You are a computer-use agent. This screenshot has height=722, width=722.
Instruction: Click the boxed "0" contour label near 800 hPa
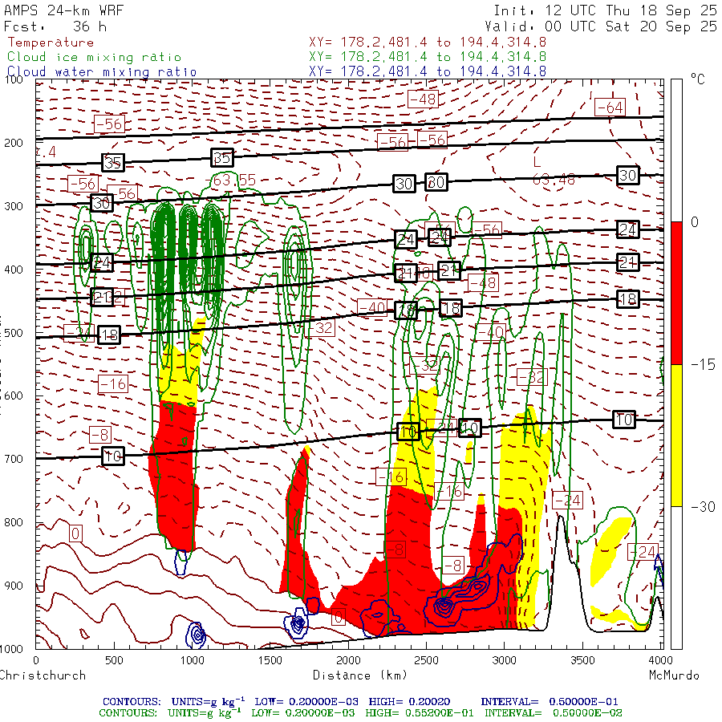75,533
